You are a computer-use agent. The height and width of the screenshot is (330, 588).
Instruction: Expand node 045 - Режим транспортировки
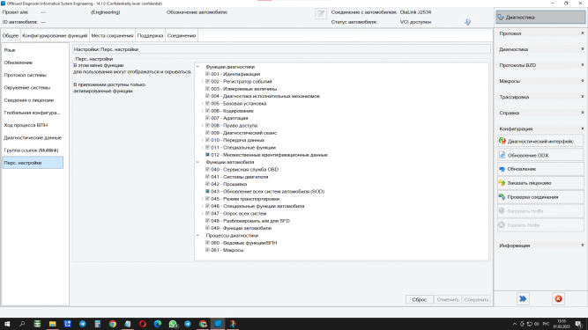point(203,199)
